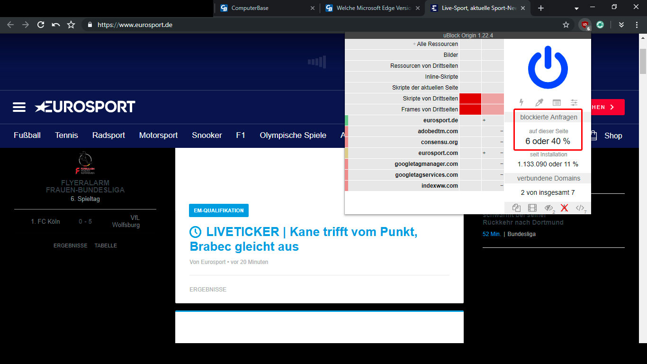Open the uBlock request logger icon

click(x=557, y=102)
